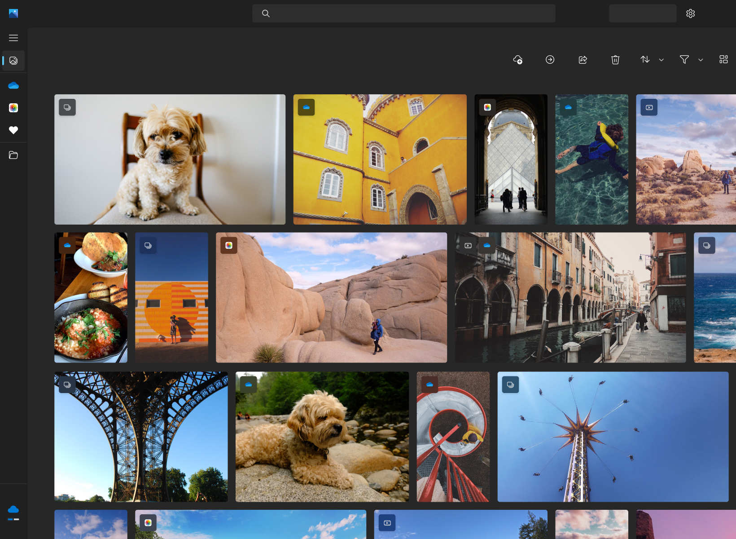Open the fluffy dog on chair photo
The image size is (736, 539).
coord(170,159)
